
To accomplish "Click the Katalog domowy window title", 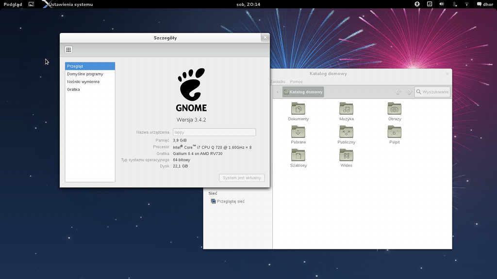I will pos(329,74).
